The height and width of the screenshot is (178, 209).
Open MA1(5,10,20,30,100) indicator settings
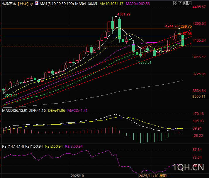coord(57,4)
